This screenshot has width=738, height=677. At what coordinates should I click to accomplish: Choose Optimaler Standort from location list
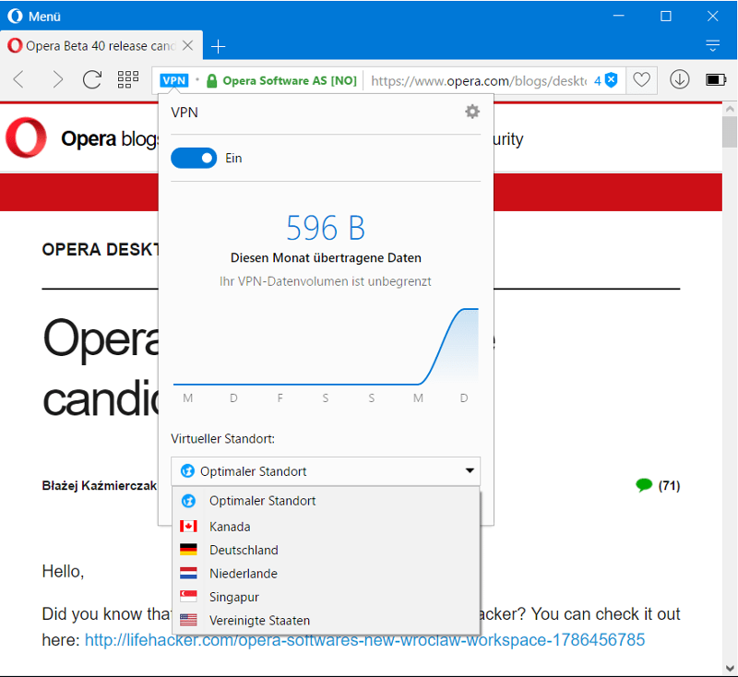[x=326, y=501]
